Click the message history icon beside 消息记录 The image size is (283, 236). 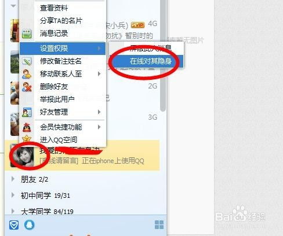(x=27, y=34)
